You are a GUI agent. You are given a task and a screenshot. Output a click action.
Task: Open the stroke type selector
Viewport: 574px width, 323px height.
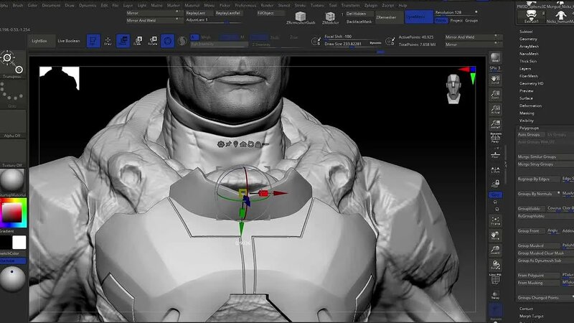(x=12, y=93)
